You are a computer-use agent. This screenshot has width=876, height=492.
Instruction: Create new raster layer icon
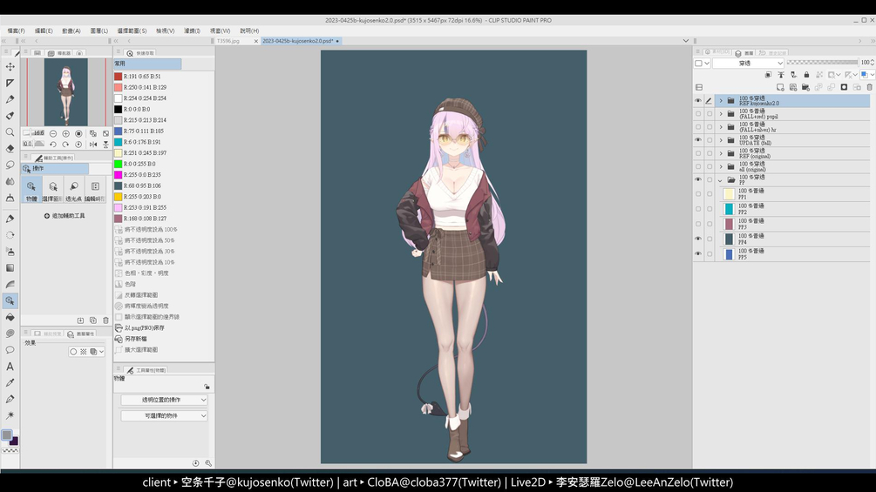click(780, 87)
